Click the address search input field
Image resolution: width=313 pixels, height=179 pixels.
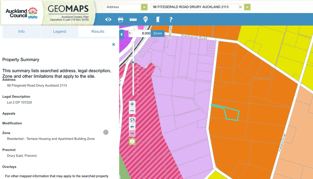click(194, 7)
